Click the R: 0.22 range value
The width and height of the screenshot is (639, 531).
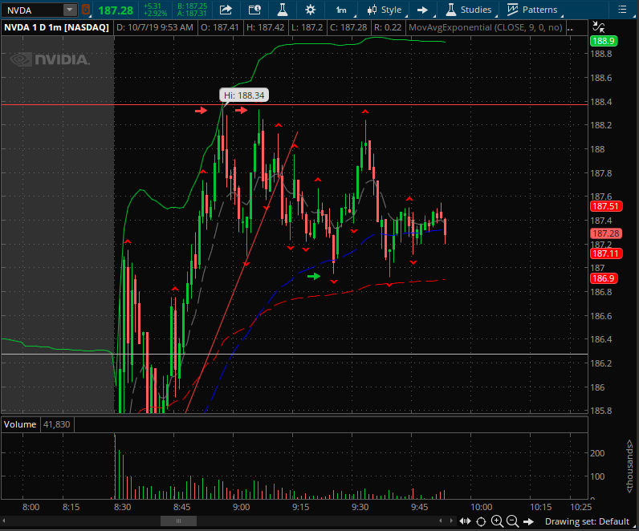click(388, 28)
